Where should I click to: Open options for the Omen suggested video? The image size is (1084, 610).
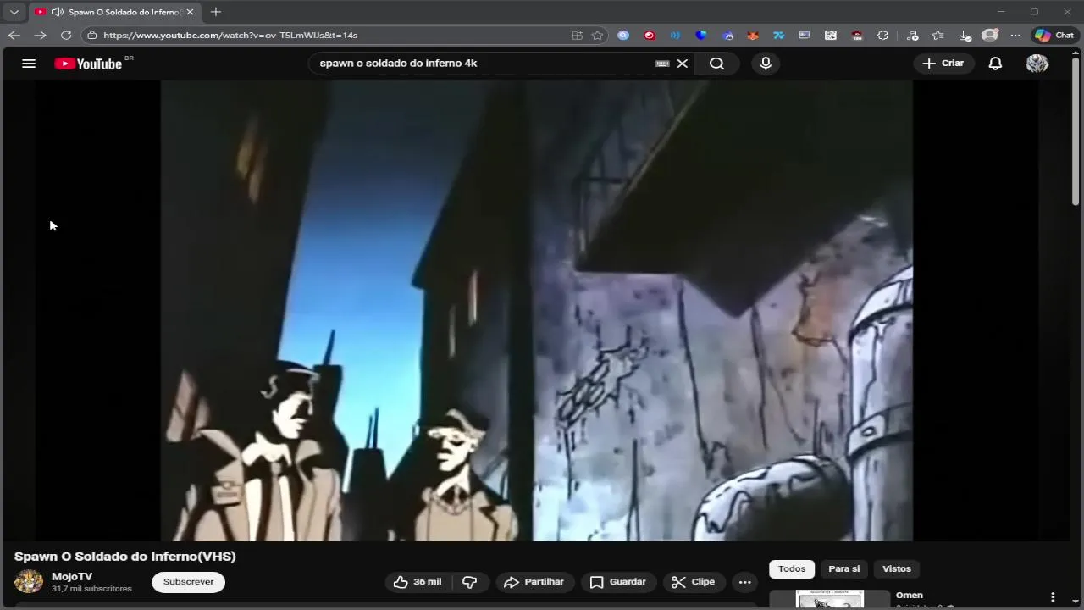point(1053,597)
